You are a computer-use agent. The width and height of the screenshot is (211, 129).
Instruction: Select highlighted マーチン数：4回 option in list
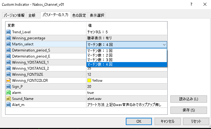coord(127,64)
